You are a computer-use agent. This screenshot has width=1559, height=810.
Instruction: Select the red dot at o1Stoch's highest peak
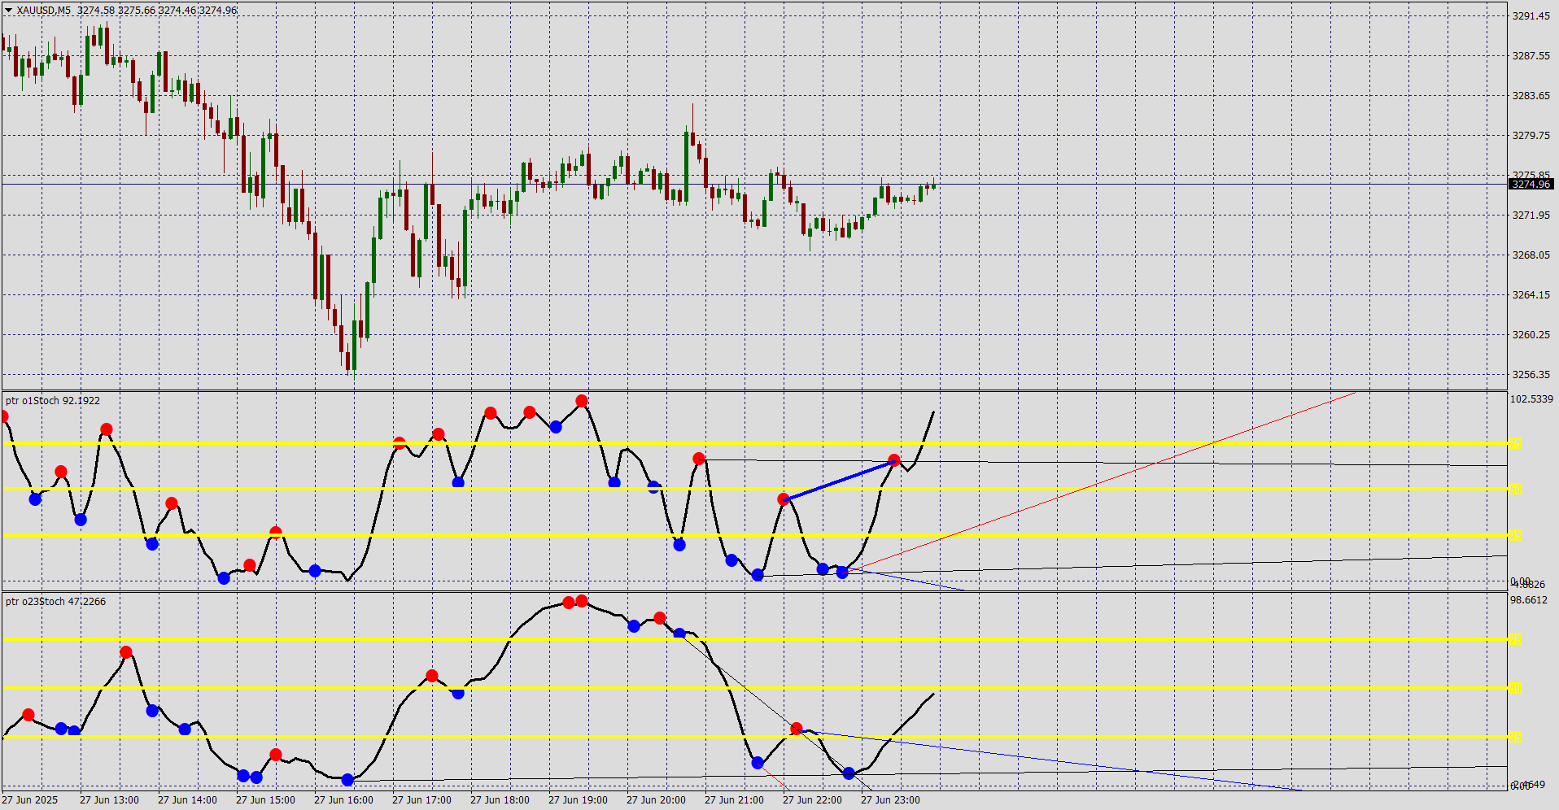(582, 401)
